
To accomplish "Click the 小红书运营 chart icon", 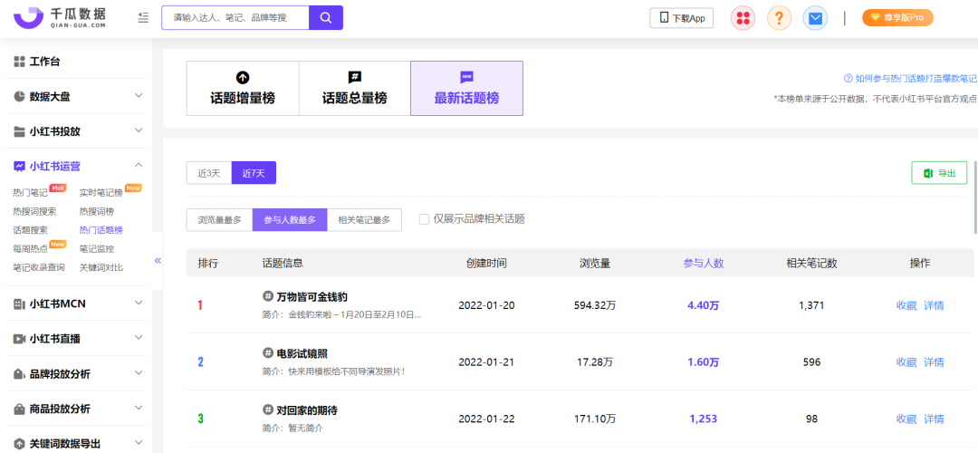I will (19, 167).
